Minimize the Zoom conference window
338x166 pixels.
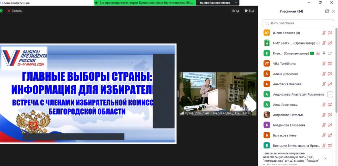(x=309, y=3)
